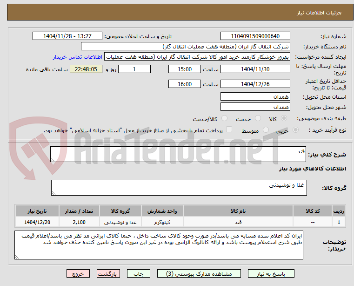Select the کالا/خدمت radio button
Screen dimensions: 354x286
click(x=224, y=118)
